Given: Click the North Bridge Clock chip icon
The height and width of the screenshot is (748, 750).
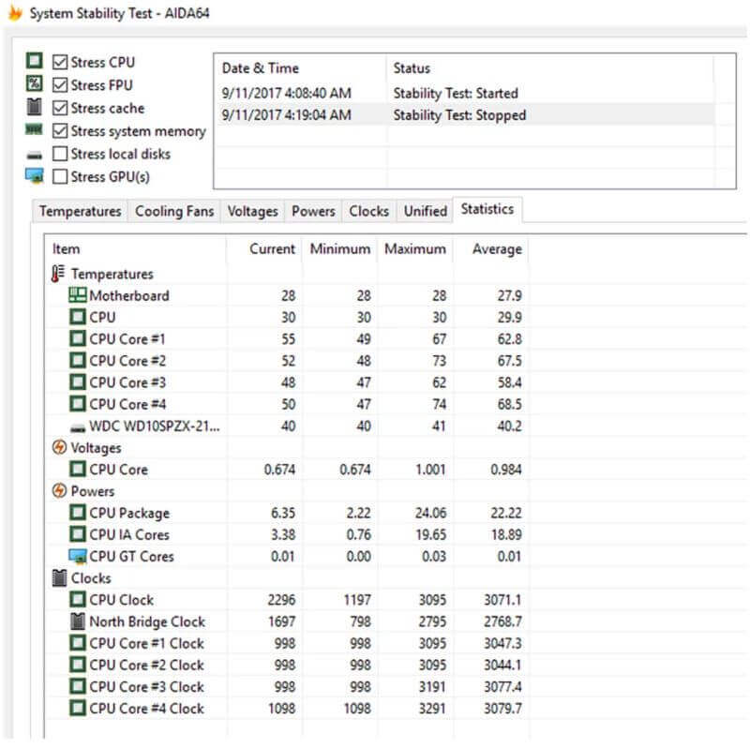Looking at the screenshot, I should 78,621.
